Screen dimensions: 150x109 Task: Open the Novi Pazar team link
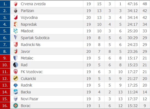point(30,99)
